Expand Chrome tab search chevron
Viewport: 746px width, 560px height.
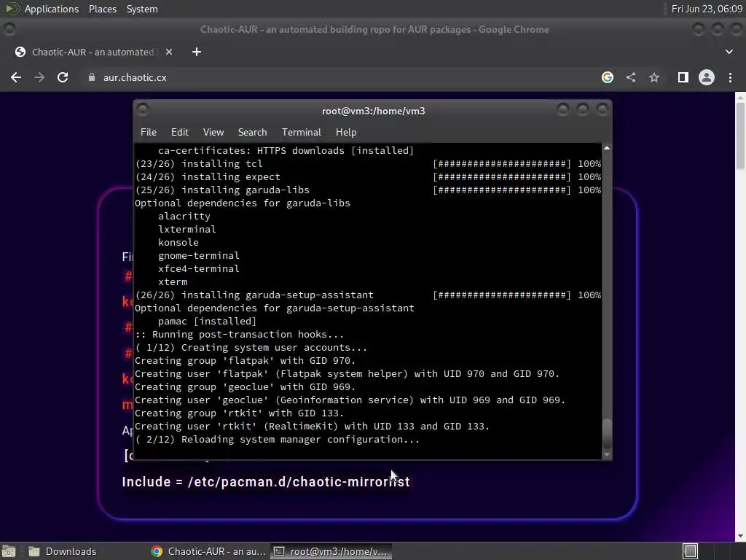[x=729, y=52]
